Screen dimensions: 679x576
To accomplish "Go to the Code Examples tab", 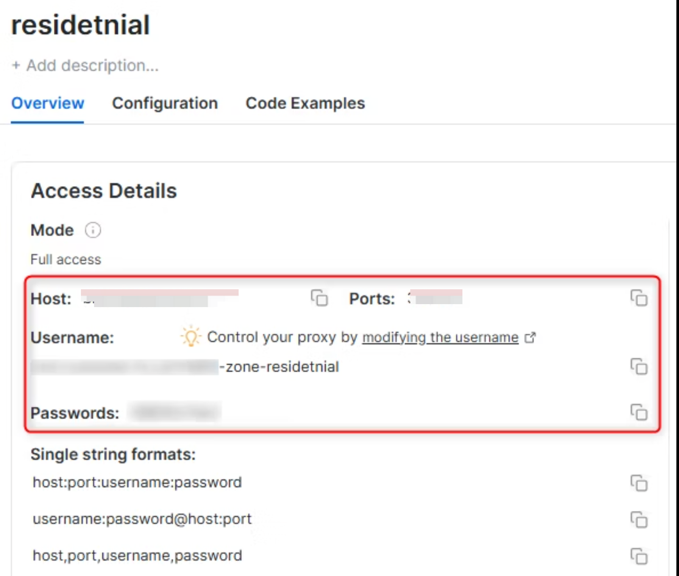I will point(305,103).
